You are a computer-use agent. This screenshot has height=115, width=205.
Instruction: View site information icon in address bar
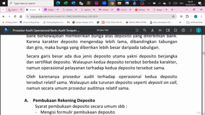click(28, 16)
